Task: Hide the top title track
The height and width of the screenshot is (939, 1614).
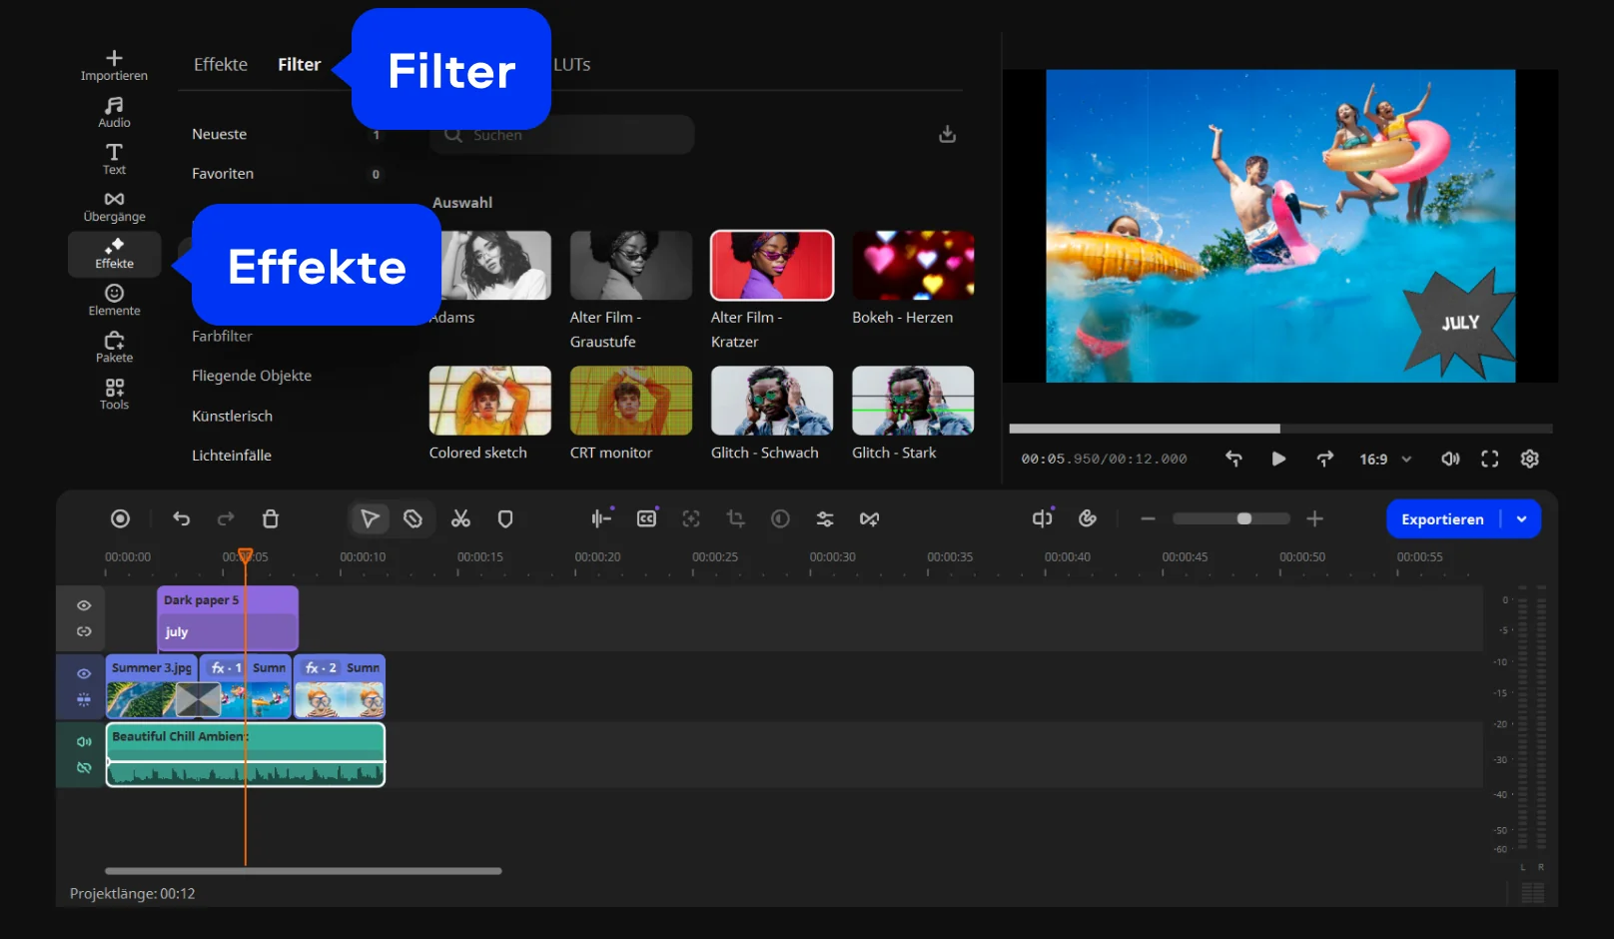Action: point(84,605)
